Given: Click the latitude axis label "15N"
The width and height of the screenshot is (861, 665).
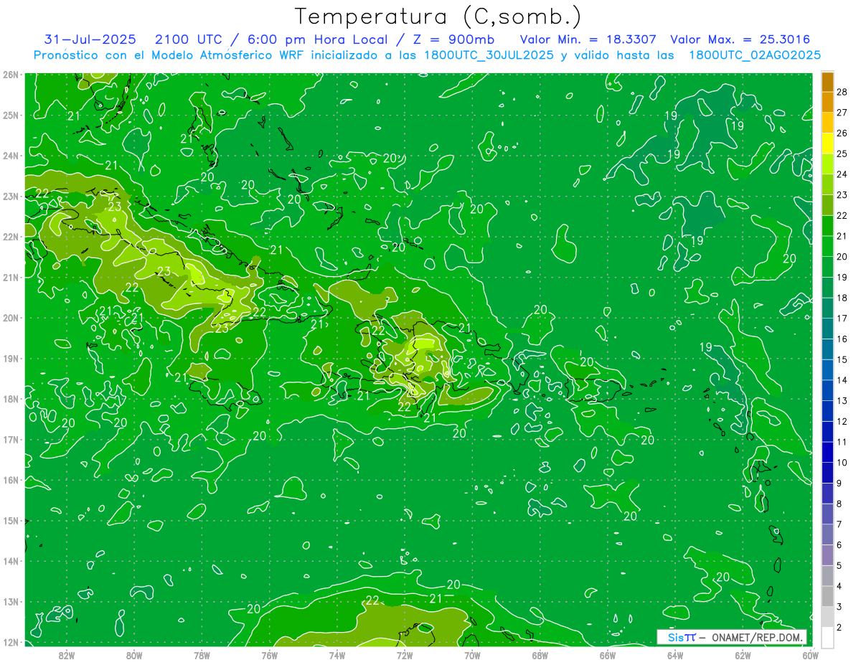Looking at the screenshot, I should pyautogui.click(x=11, y=521).
